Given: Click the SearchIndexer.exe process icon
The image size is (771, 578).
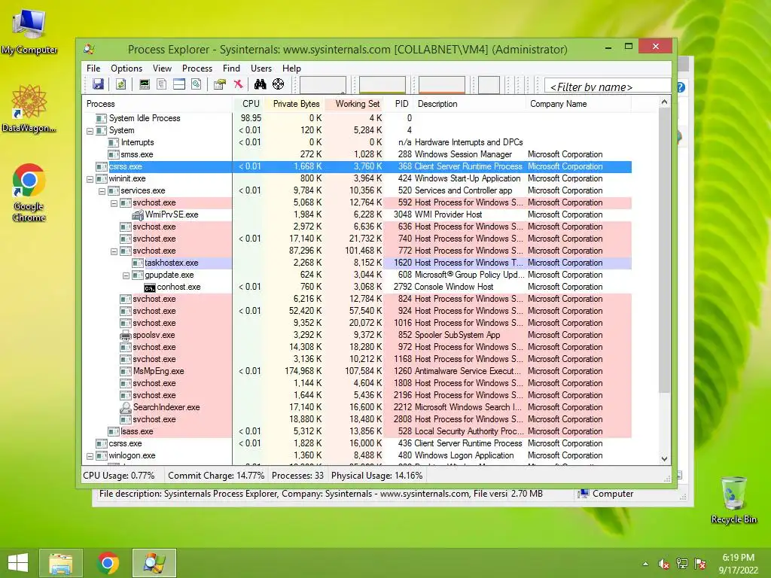Looking at the screenshot, I should [126, 407].
